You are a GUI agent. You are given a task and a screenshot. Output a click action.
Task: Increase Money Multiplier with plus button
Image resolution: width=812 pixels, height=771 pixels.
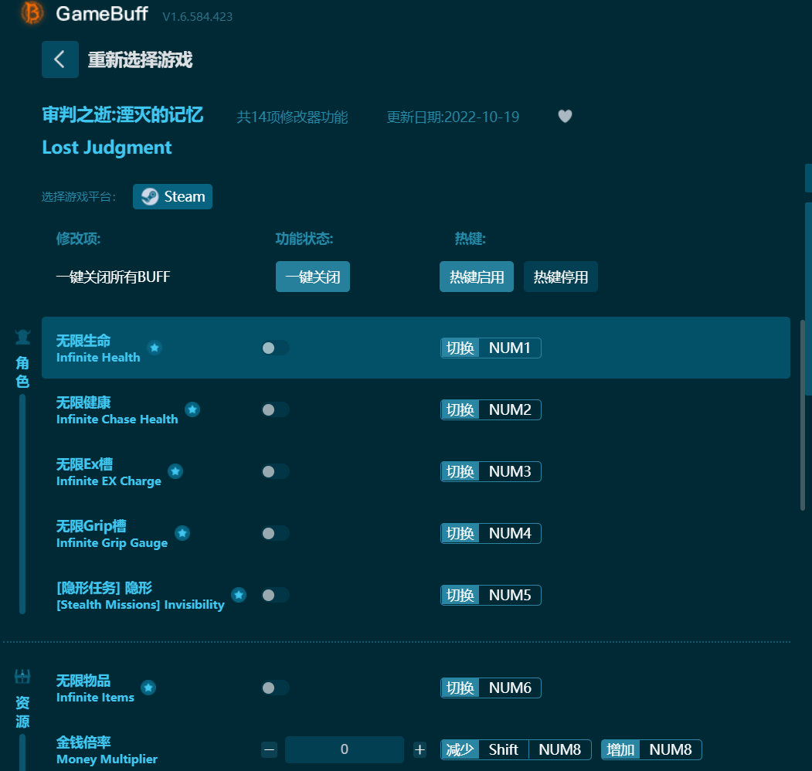[420, 750]
